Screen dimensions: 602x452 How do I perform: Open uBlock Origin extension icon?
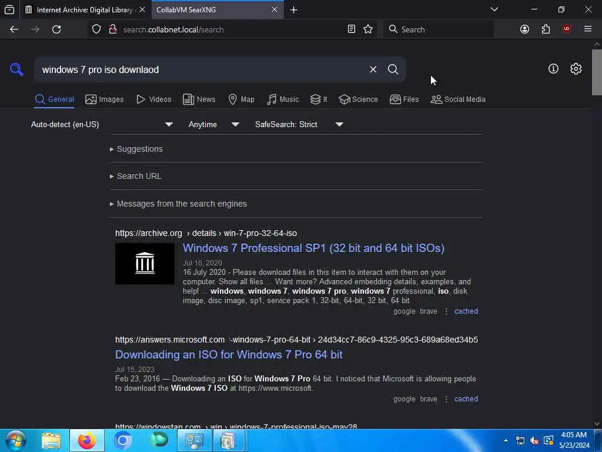coord(566,29)
